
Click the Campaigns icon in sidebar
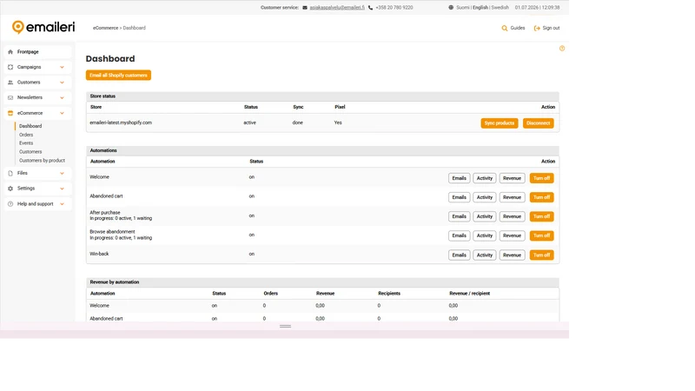(x=10, y=67)
